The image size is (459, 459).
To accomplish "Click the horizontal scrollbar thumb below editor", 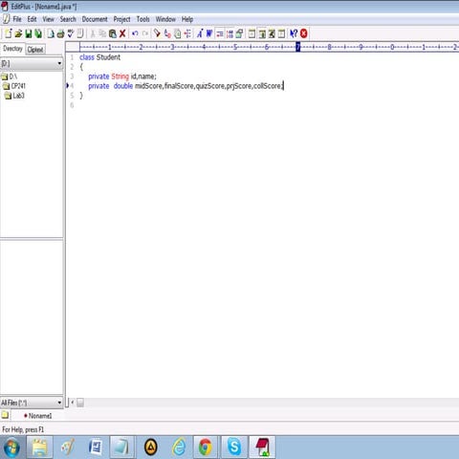I will (80, 403).
